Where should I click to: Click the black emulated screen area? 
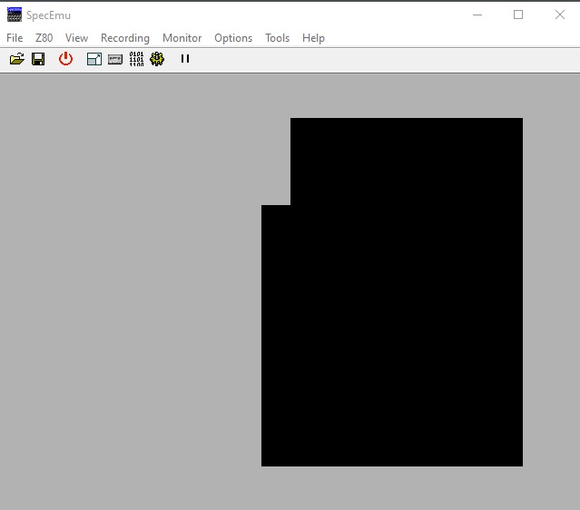[x=392, y=292]
